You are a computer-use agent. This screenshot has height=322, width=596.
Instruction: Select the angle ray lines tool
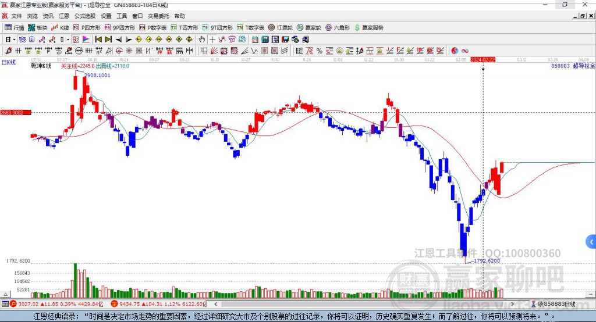coord(244,51)
